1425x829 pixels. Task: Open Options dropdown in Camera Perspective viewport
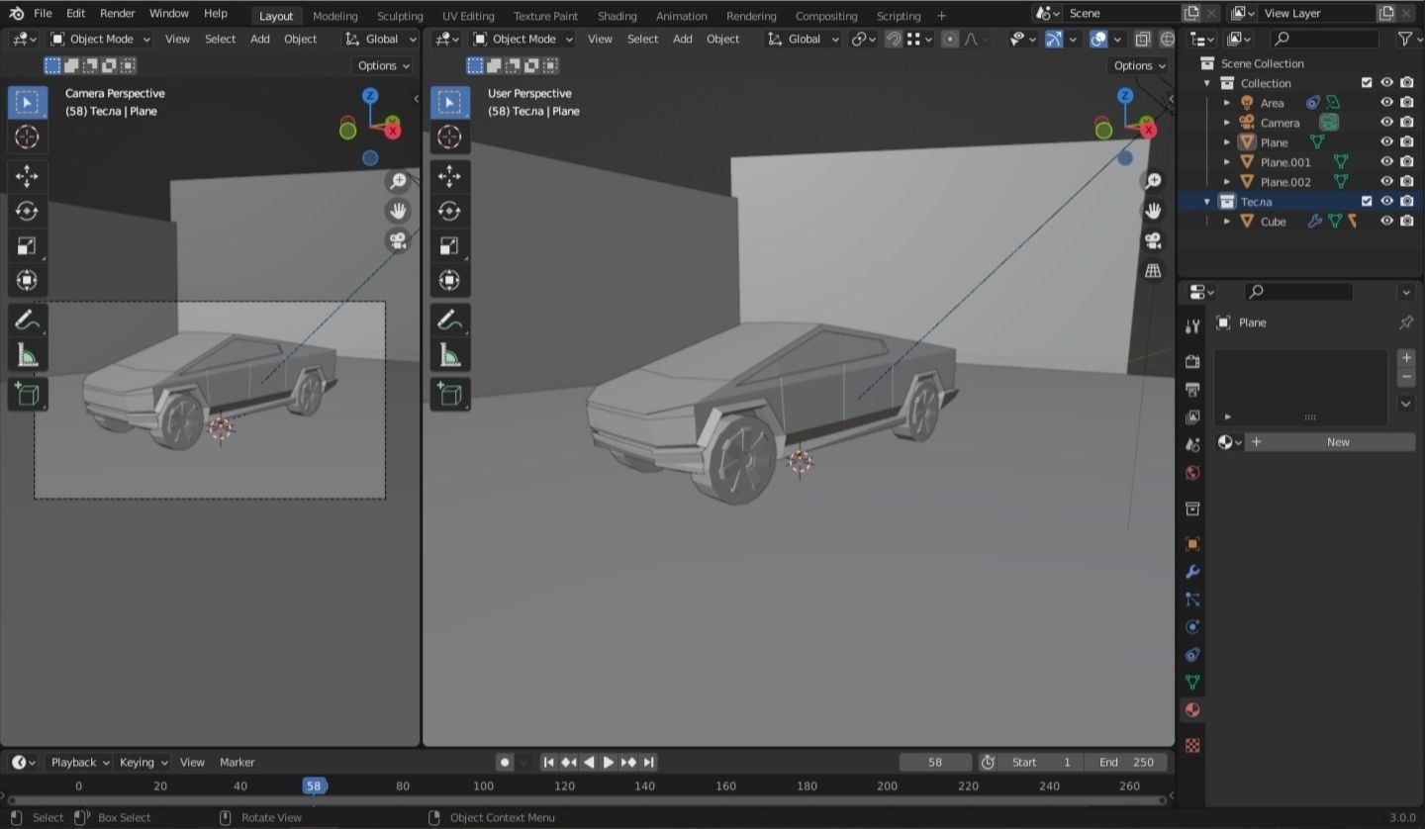383,65
